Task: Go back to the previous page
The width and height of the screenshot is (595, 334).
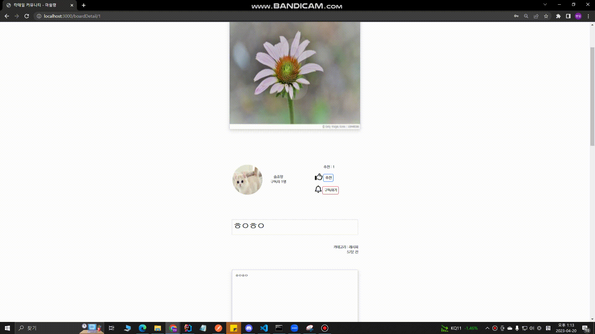Action: click(7, 16)
